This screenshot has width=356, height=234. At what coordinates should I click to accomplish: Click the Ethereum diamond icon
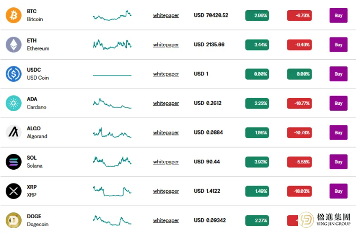(x=13, y=45)
